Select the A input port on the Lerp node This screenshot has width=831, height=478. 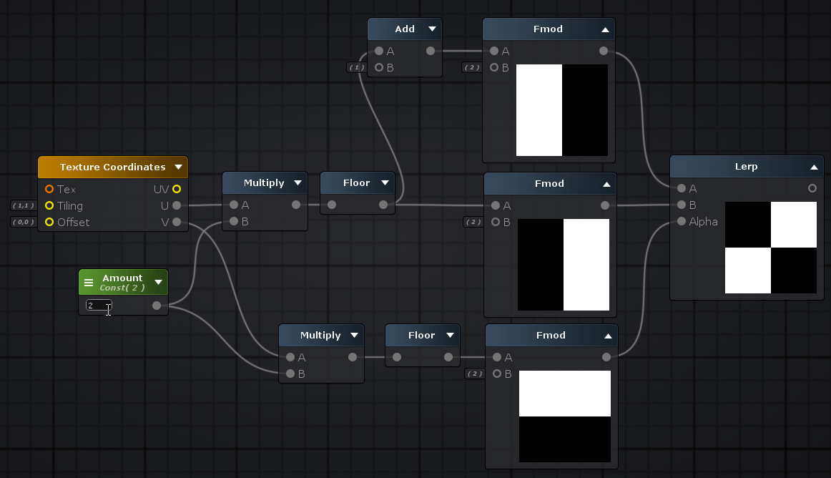[680, 188]
